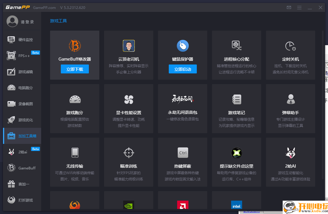
Task: Go to 游戏滤镜 game filter page
Action: [22, 72]
